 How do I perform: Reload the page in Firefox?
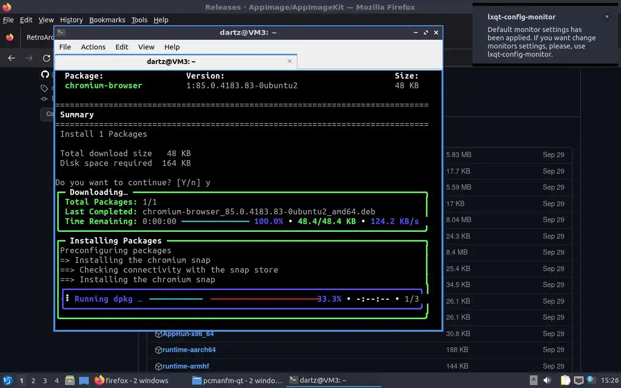47,58
